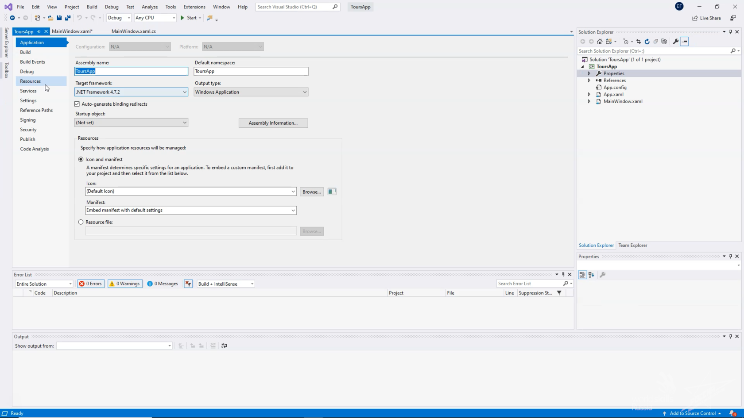Click the Open File folder icon
This screenshot has height=418, width=744.
50,18
